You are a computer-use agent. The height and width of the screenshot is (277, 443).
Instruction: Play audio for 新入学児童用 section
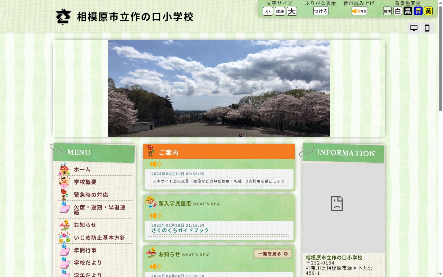(x=155, y=216)
